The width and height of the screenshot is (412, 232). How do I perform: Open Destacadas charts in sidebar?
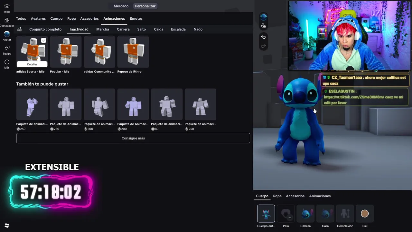pos(7,22)
